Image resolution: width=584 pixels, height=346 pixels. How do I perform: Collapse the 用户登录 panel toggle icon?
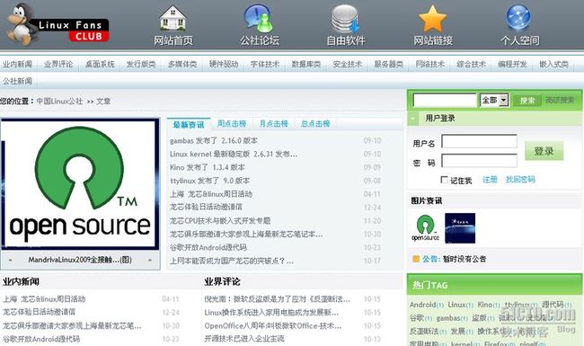tap(412, 119)
